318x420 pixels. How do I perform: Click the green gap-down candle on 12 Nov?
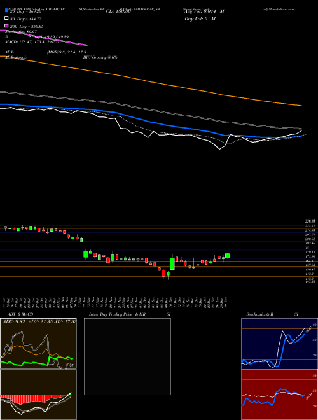click(86, 254)
